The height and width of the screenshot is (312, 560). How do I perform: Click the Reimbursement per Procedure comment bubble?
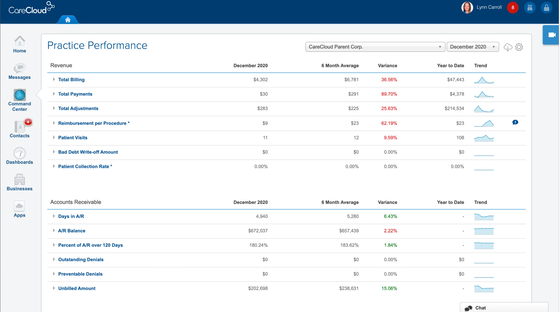point(515,122)
